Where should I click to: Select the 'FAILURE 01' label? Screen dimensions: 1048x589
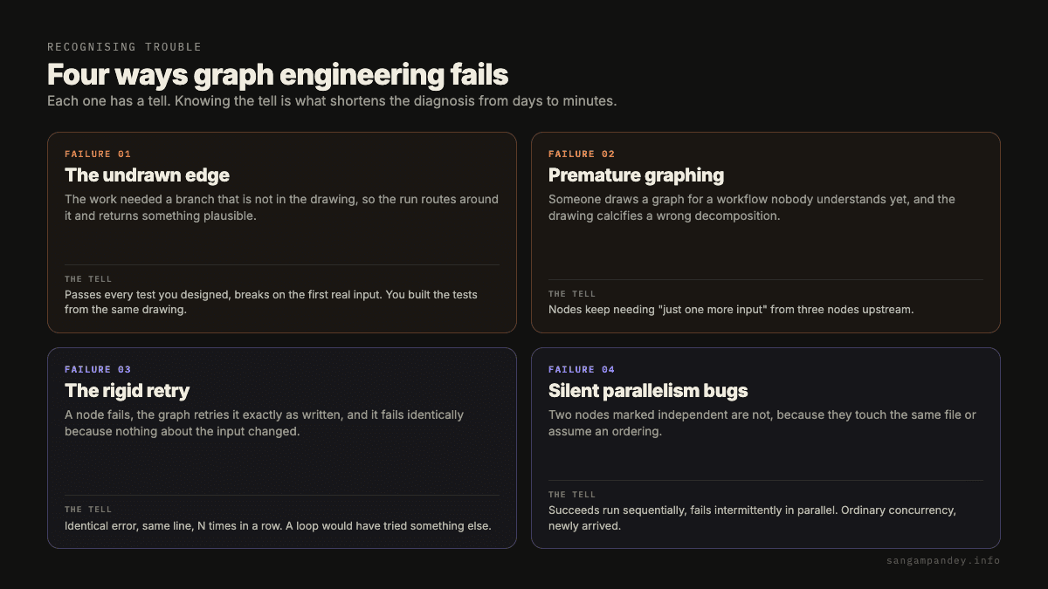(98, 154)
